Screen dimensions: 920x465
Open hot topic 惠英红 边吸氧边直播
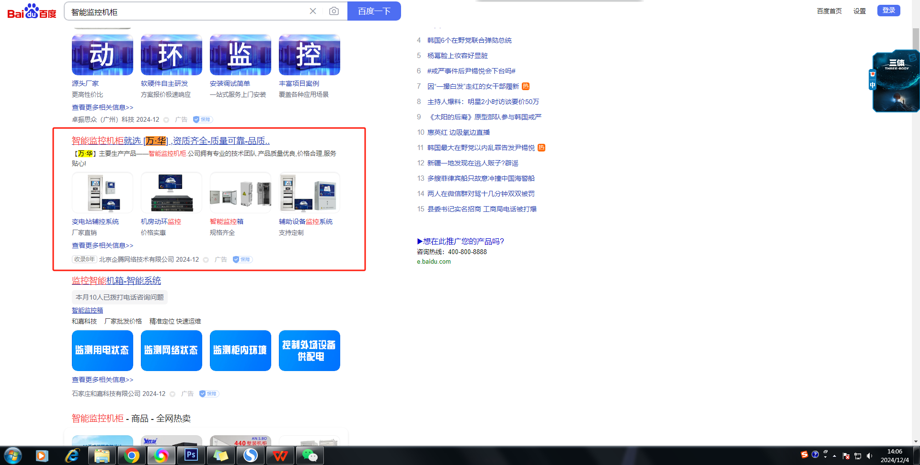[459, 132]
